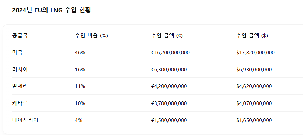Select the 11% share cell
Image resolution: width=303 pixels, height=135 pixels.
click(80, 87)
